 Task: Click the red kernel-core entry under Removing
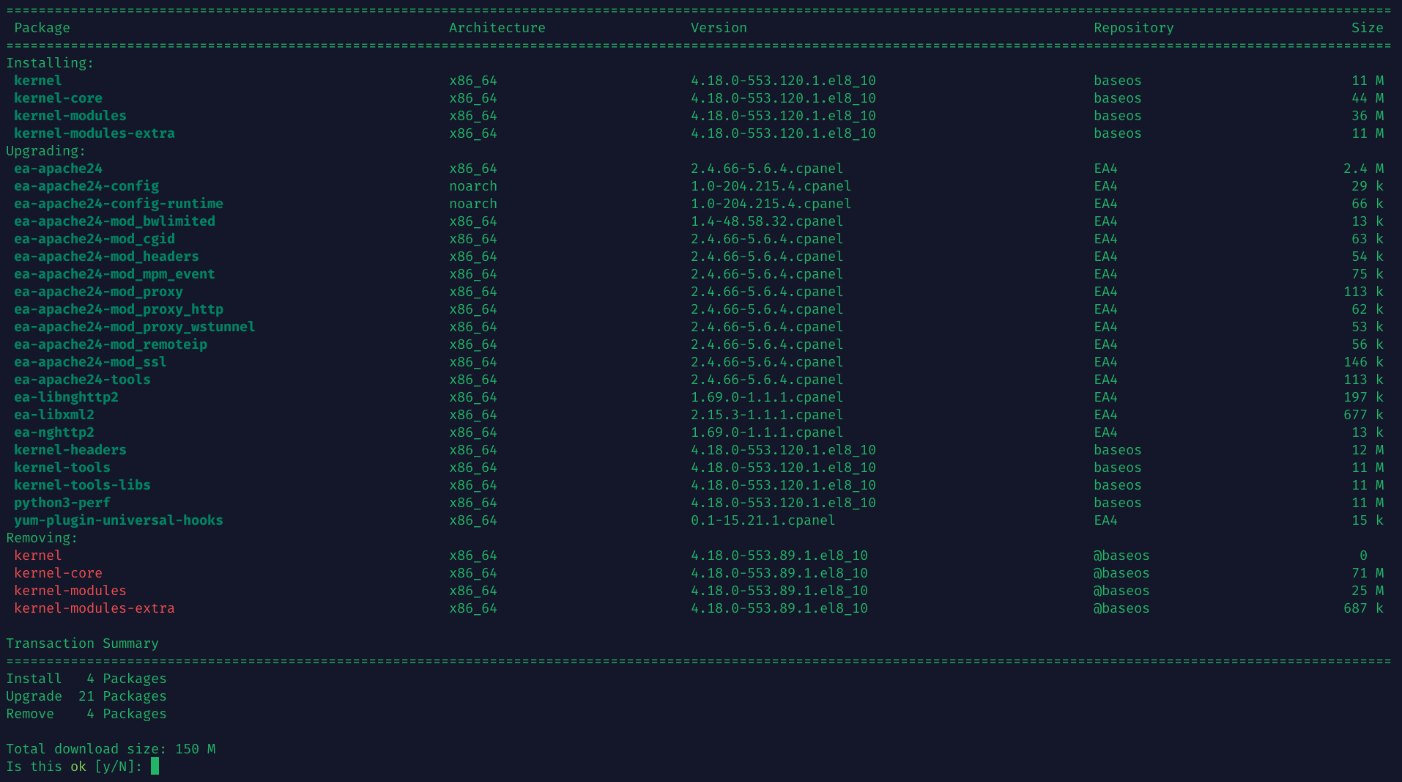(58, 573)
